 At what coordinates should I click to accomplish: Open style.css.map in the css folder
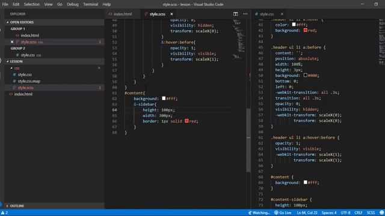click(x=54, y=81)
